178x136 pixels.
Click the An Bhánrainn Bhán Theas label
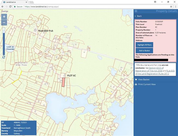[21, 64]
